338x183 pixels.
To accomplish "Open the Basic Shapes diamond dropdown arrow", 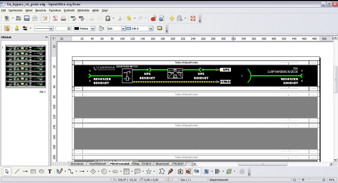I will 98,171.
